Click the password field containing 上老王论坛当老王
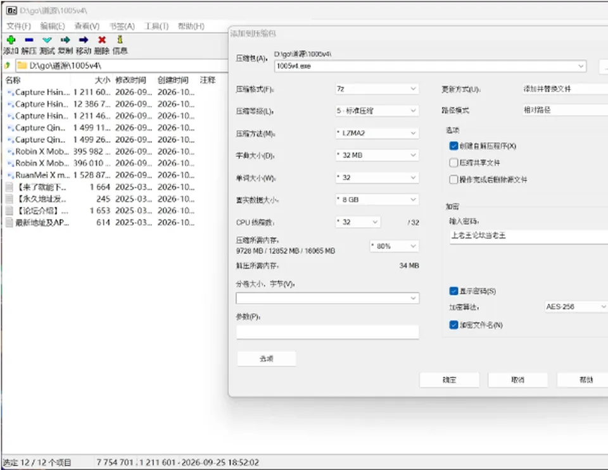608x470 pixels. tap(528, 236)
